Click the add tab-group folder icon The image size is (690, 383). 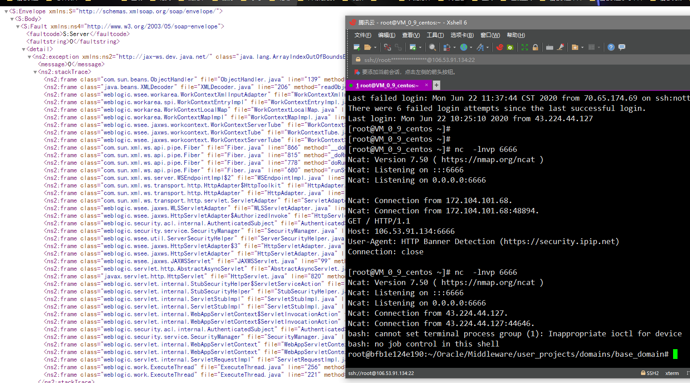(x=575, y=47)
